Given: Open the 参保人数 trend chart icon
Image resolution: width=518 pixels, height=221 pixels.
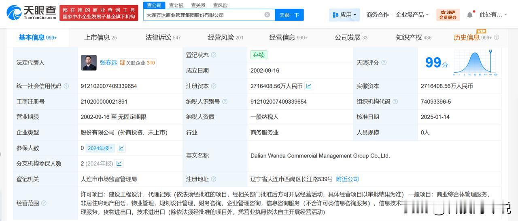Looking at the screenshot, I should pyautogui.click(x=121, y=148).
